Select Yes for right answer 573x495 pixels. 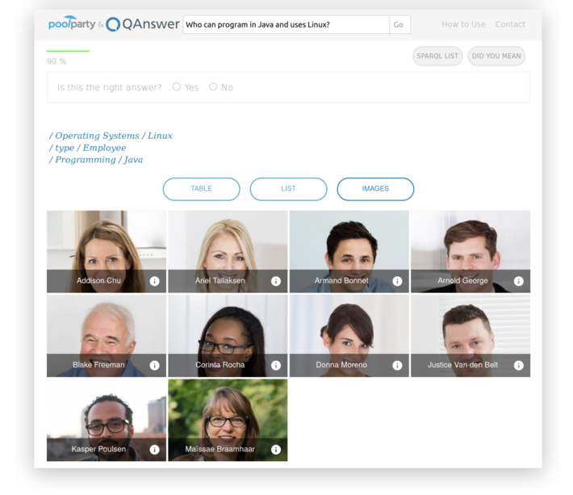click(177, 86)
